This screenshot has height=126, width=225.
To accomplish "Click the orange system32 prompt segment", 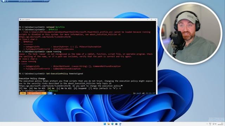I will (x=37, y=93).
